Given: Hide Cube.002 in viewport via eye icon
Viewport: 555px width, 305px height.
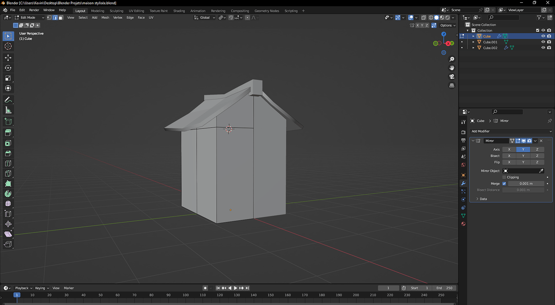Looking at the screenshot, I should coord(543,47).
